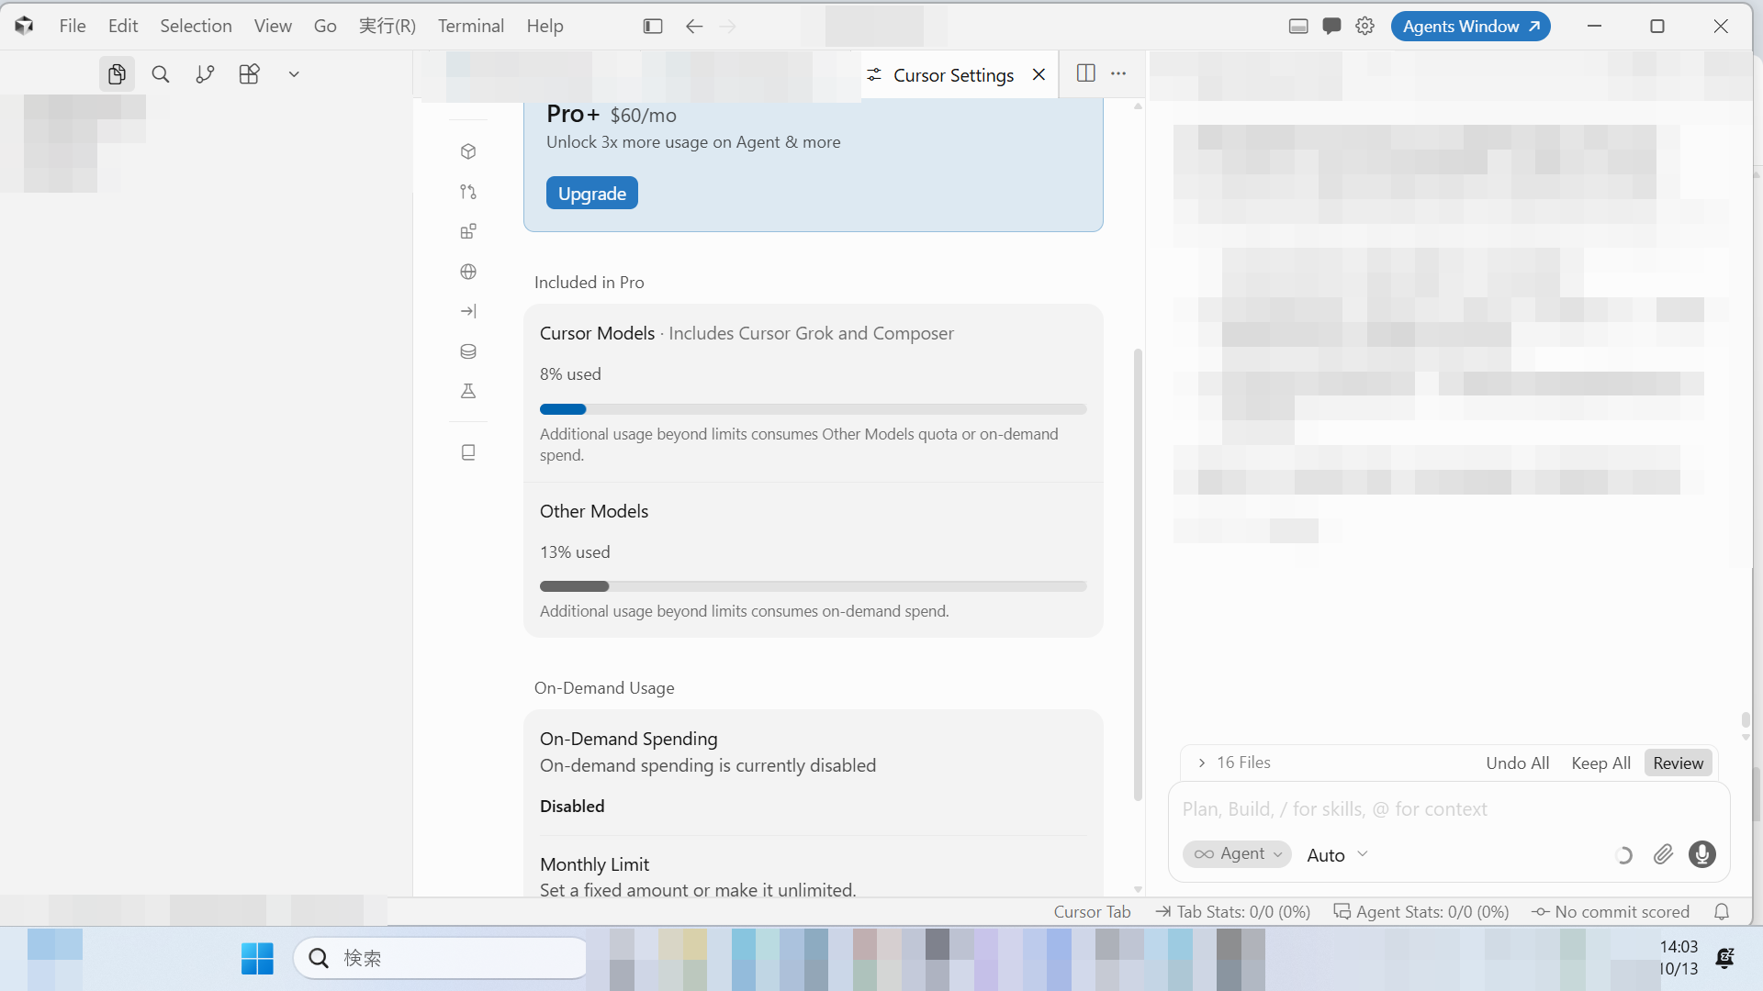
Task: Open the settings gear icon in title bar
Action: coord(1365,27)
